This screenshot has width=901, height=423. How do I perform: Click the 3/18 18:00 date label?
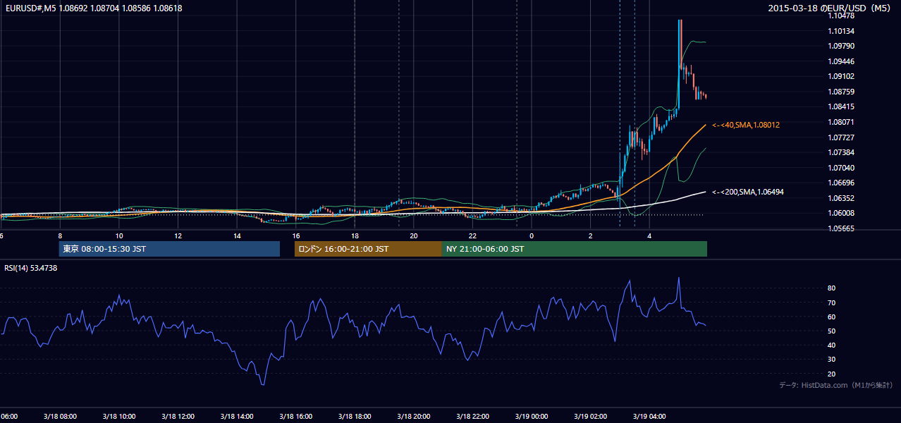(x=355, y=416)
